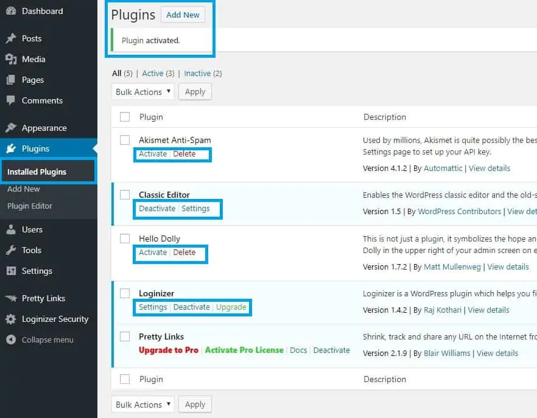
Task: Open the Tools menu item
Action: click(x=32, y=250)
